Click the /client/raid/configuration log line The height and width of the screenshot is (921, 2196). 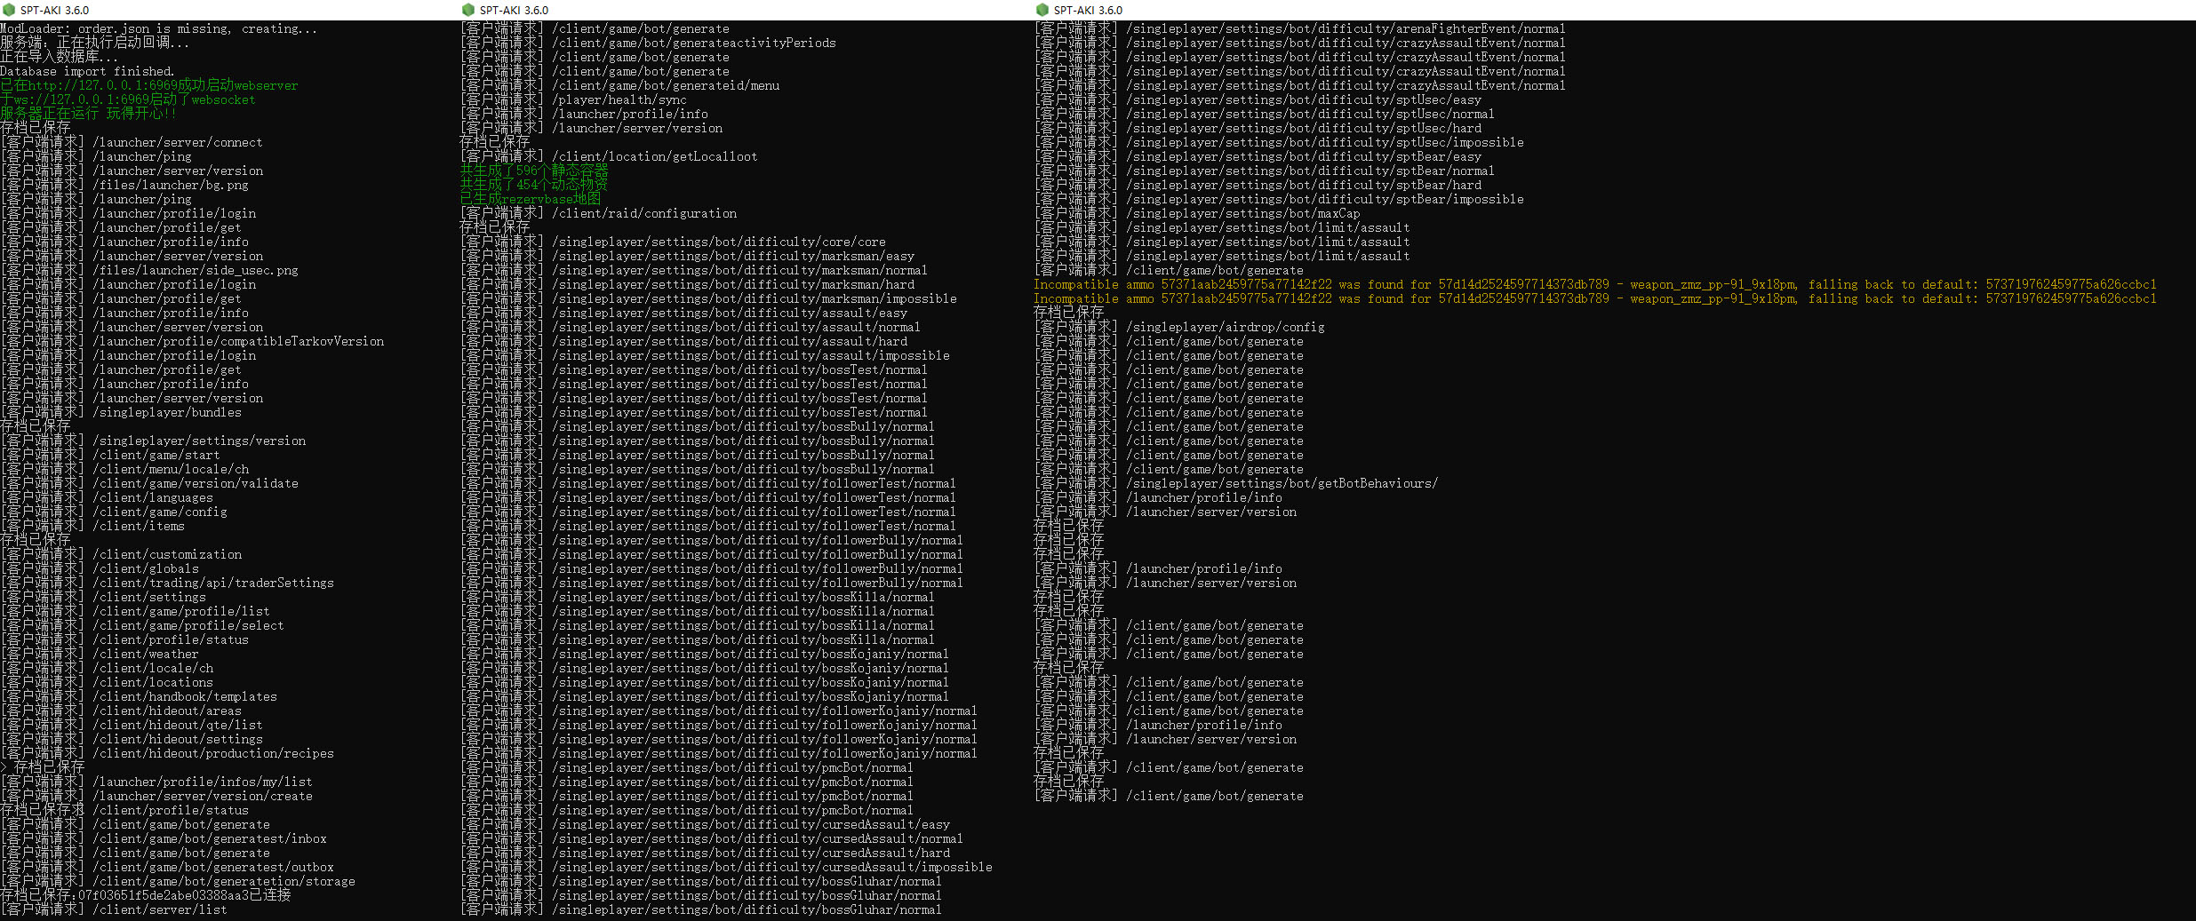tap(643, 213)
